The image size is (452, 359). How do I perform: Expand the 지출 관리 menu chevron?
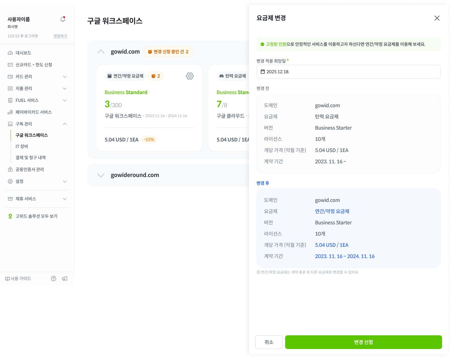coord(65,89)
